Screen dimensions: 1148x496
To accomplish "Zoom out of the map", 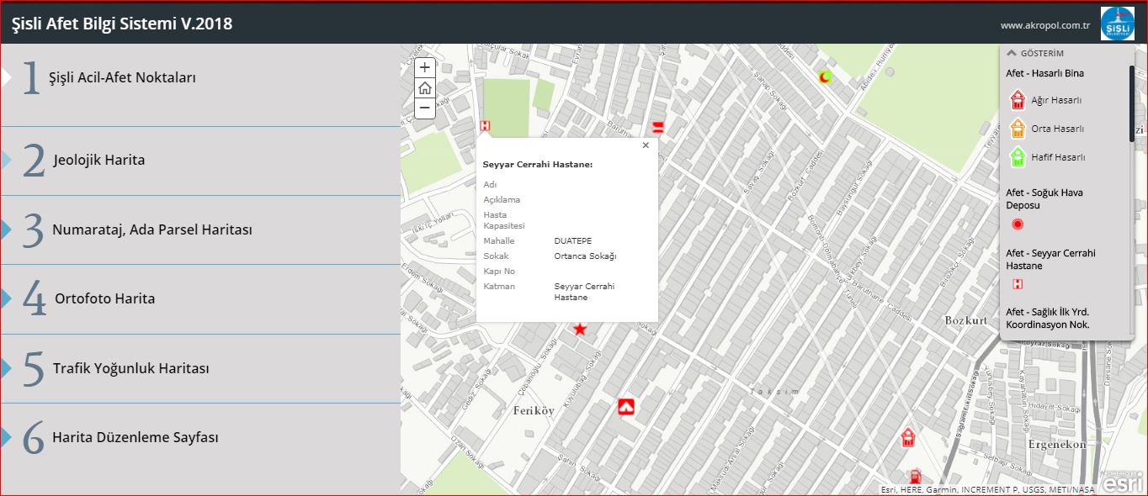I will (425, 108).
